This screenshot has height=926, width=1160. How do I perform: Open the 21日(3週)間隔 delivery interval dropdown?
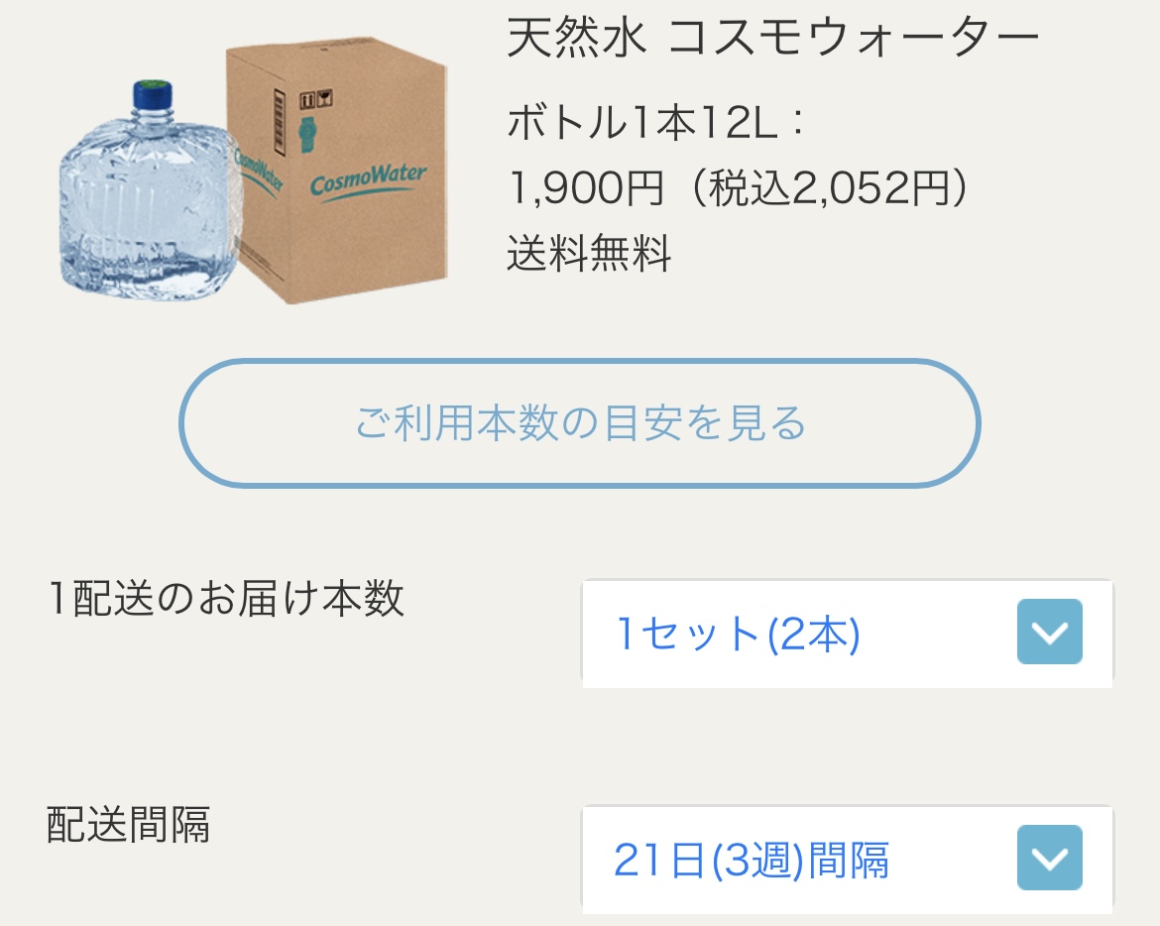pos(848,860)
